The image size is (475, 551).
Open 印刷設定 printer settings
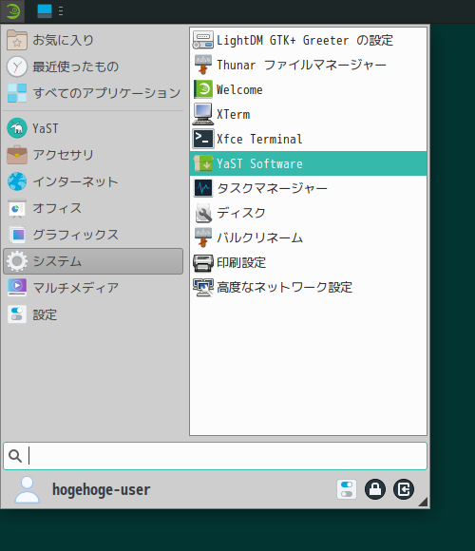coord(308,262)
